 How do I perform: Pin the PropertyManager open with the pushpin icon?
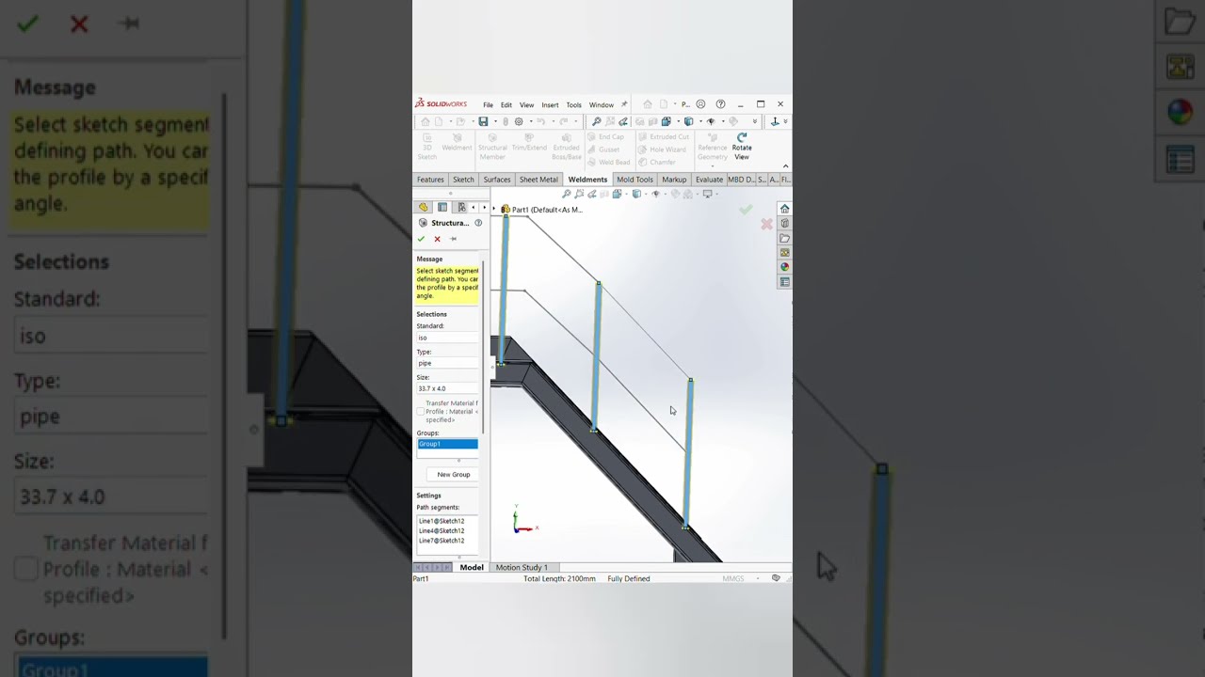click(453, 239)
